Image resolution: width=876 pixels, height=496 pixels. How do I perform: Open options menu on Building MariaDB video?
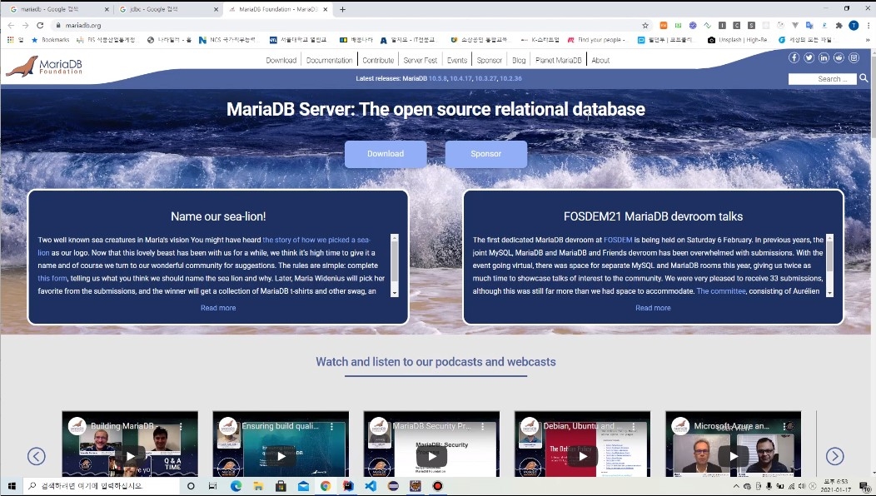(181, 426)
